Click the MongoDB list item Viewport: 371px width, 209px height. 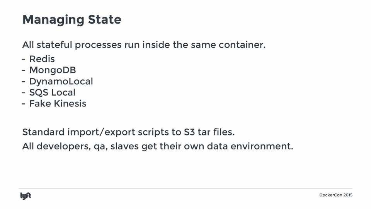[53, 70]
